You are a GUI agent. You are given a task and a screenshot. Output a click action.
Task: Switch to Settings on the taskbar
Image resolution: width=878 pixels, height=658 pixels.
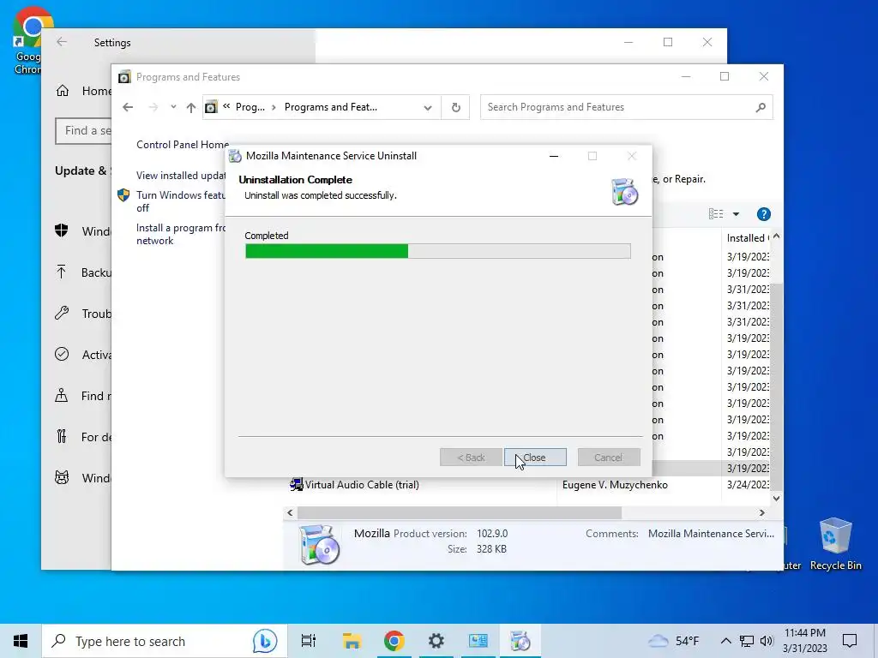[x=436, y=641]
